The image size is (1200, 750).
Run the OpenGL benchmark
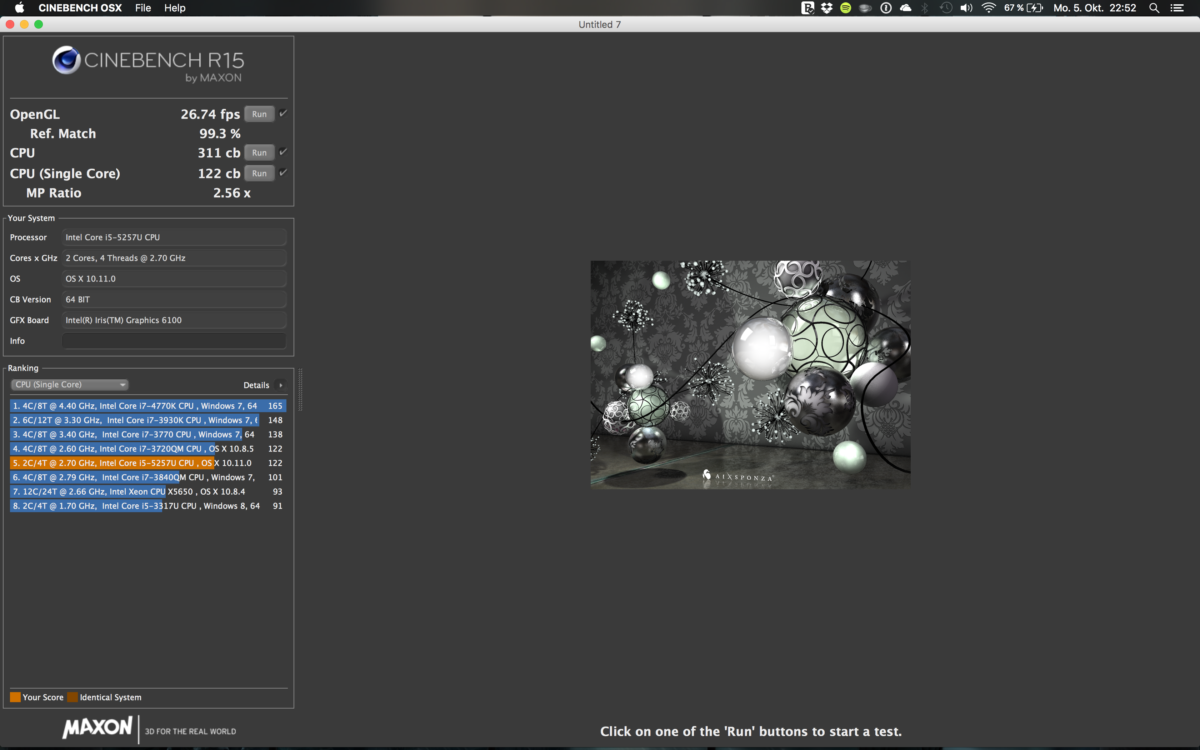click(259, 114)
